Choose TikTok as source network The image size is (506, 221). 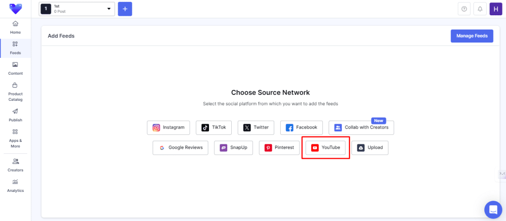coord(213,128)
